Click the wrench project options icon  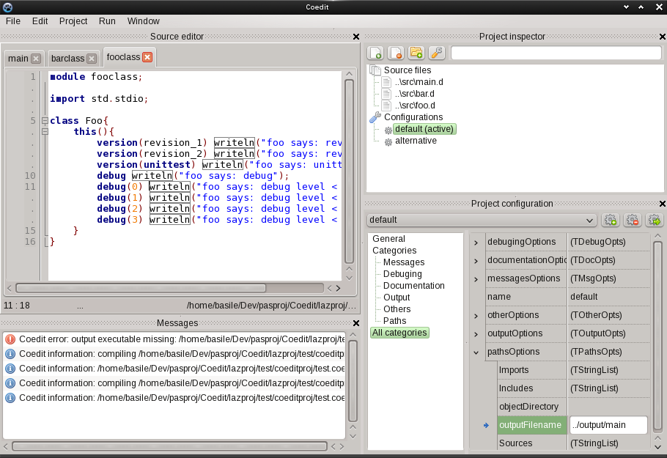[436, 53]
